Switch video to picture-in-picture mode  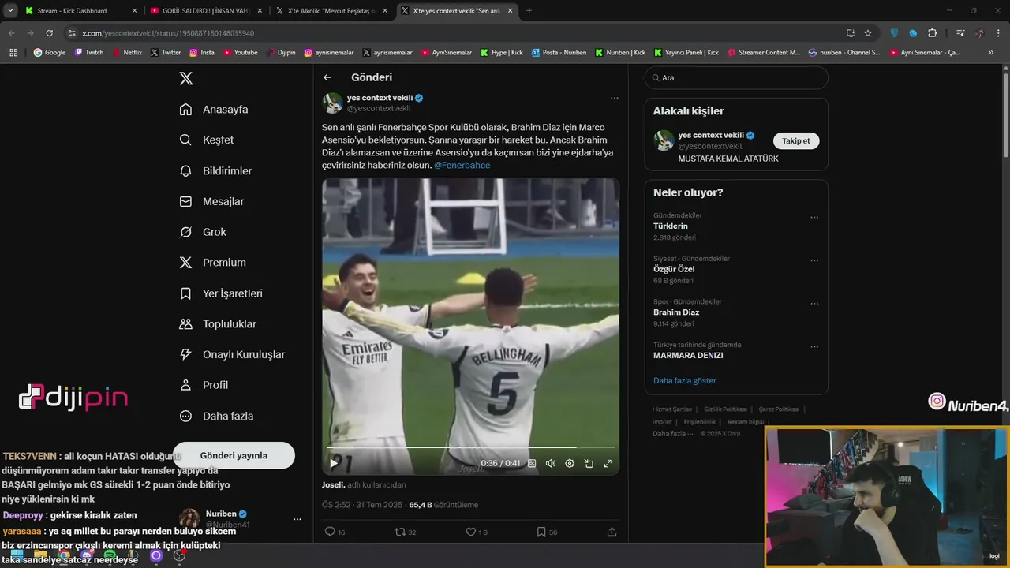(589, 464)
